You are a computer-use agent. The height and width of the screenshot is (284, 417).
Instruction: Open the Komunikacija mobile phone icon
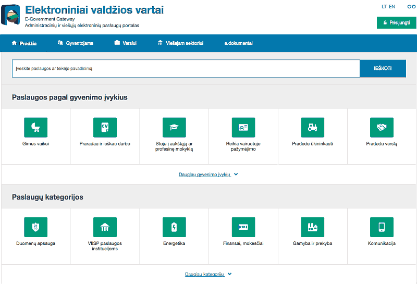(382, 227)
